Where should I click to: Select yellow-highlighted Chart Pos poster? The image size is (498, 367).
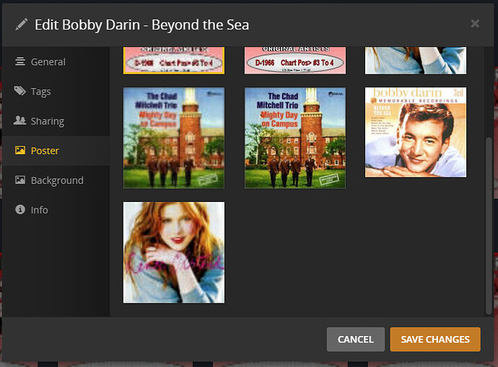click(x=174, y=61)
